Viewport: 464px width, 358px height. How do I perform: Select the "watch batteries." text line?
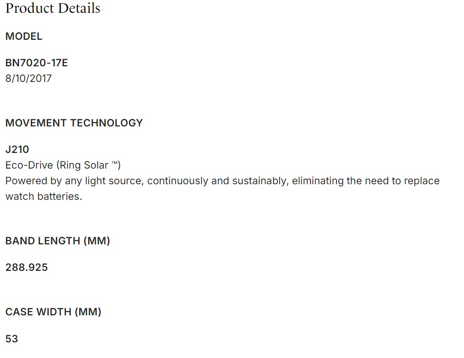(44, 197)
